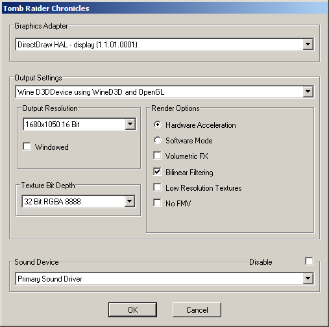
Task: Expand the Output Settings device dropdown arrow
Action: pos(308,91)
